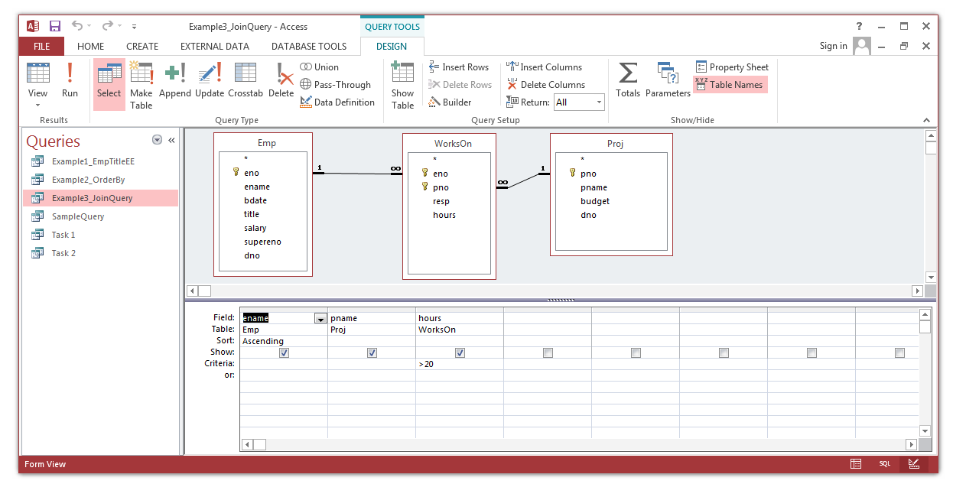Open the Show Table dialog
This screenshot has height=484, width=953.
point(402,84)
